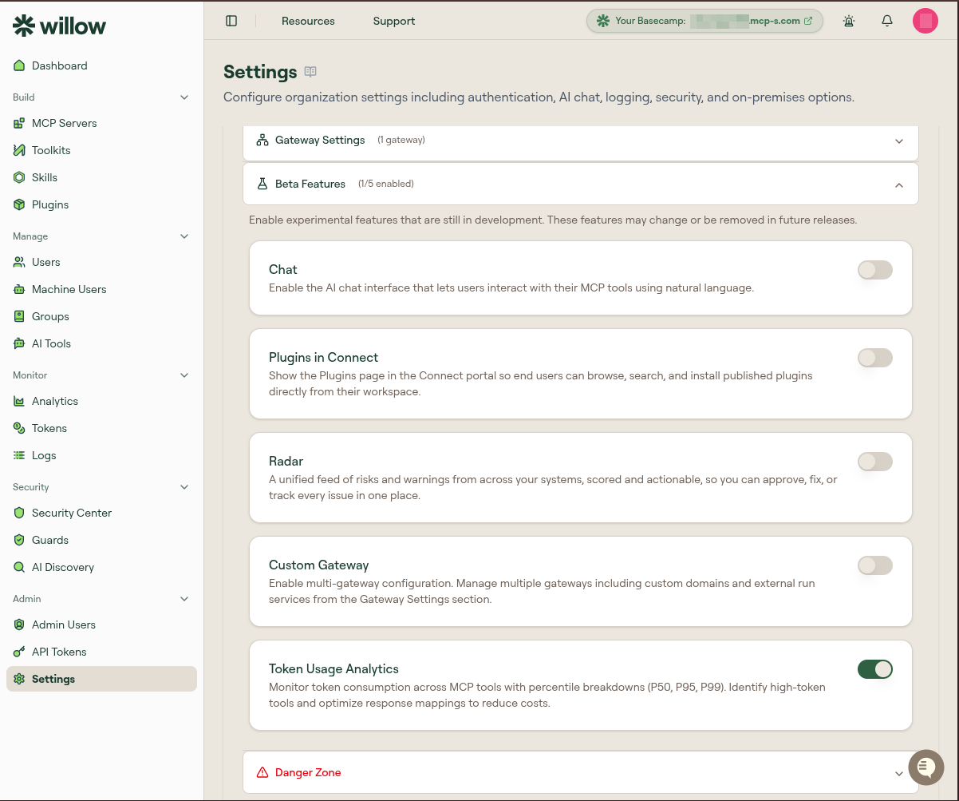Screen dimensions: 959x801
Task: Click the Settings gear icon in sidebar
Action: tap(19, 679)
